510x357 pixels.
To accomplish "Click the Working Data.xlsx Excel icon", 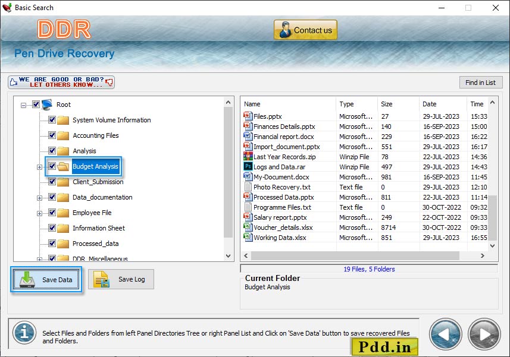I will tap(248, 237).
